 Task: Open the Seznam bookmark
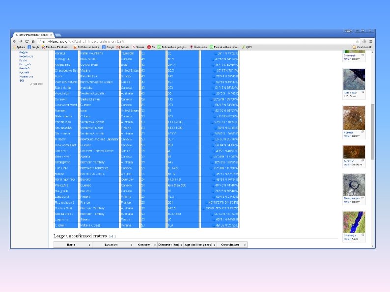pos(139,47)
